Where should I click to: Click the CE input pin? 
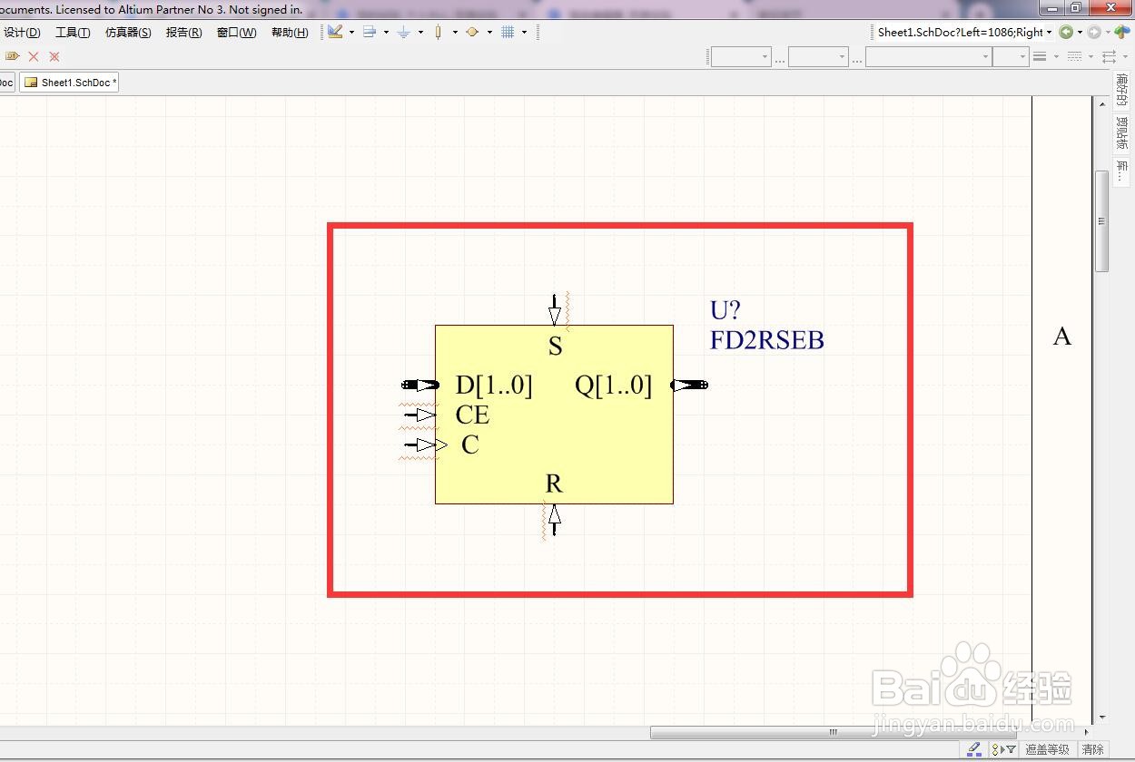tap(420, 415)
